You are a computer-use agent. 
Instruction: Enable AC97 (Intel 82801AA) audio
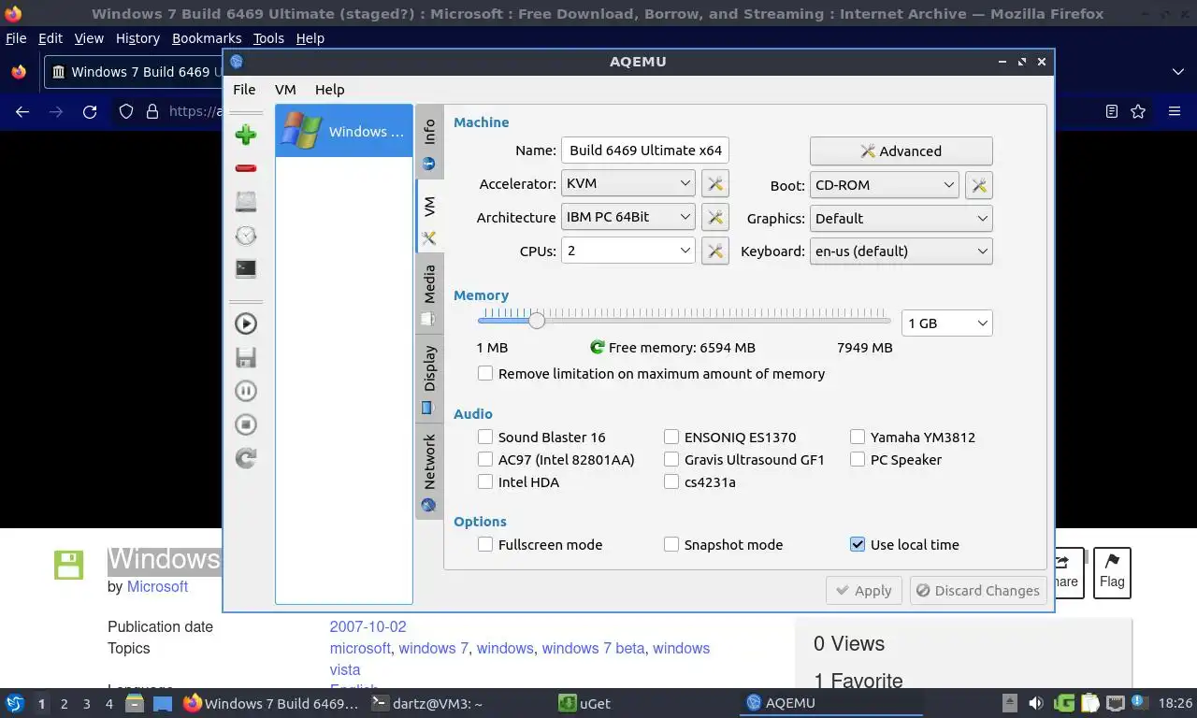(485, 459)
